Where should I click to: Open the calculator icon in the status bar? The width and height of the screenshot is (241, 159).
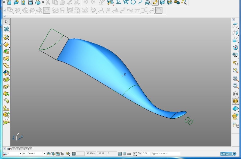[125, 153]
